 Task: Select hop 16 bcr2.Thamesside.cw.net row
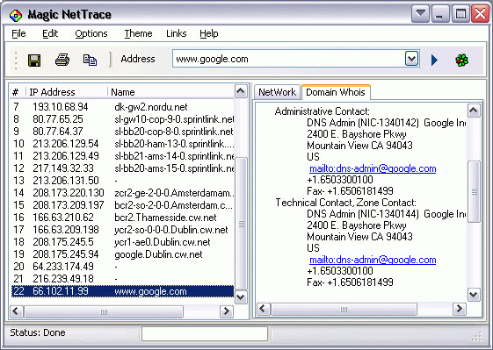123,218
